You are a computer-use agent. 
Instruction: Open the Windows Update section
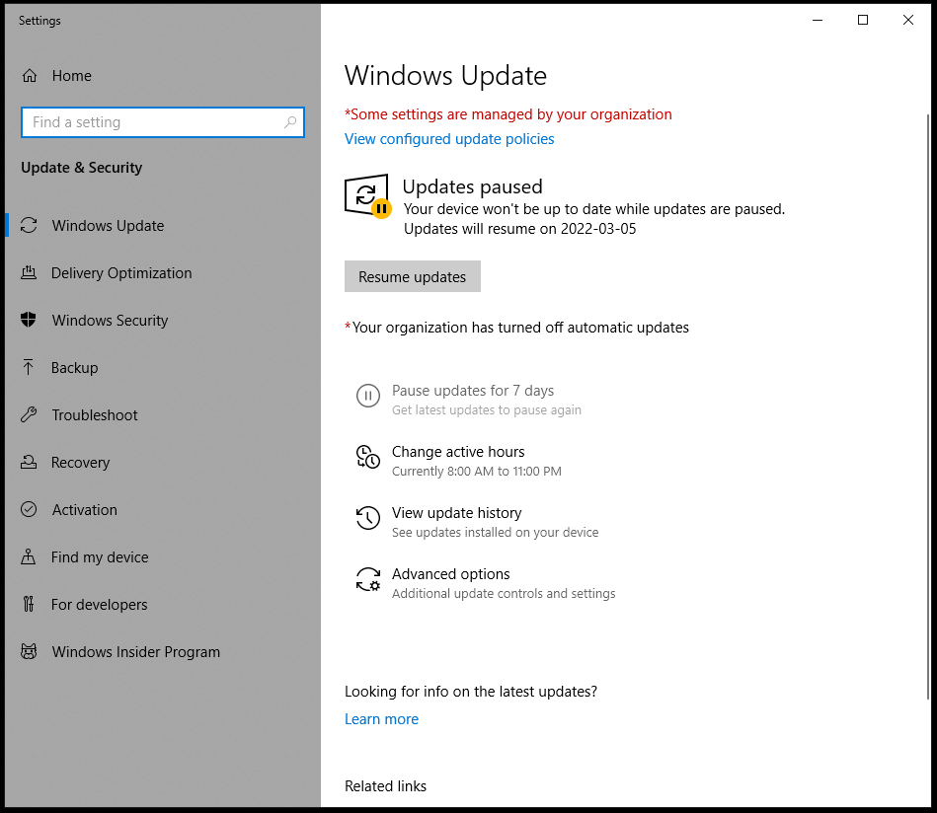pyautogui.click(x=108, y=226)
